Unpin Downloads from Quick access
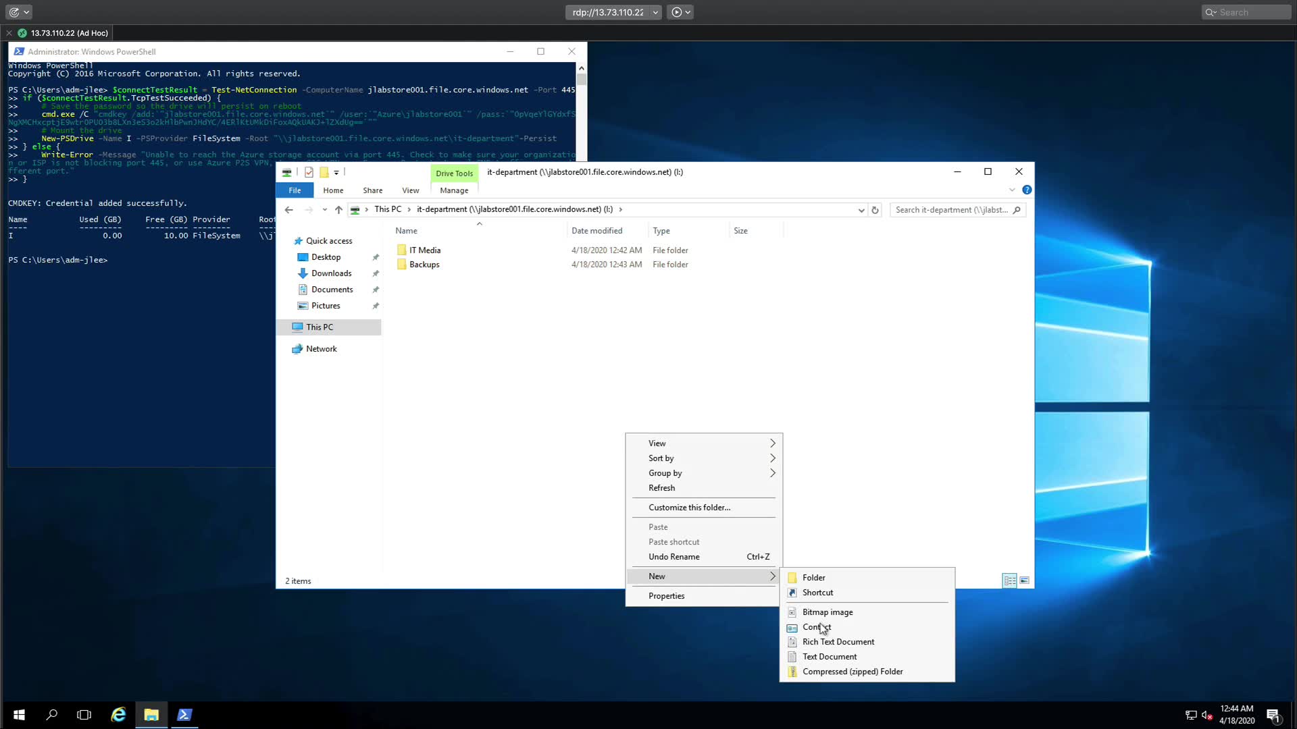Viewport: 1297px width, 729px height. click(376, 273)
